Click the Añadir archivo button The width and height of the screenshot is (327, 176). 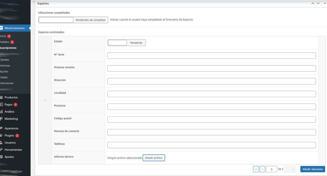(x=154, y=158)
